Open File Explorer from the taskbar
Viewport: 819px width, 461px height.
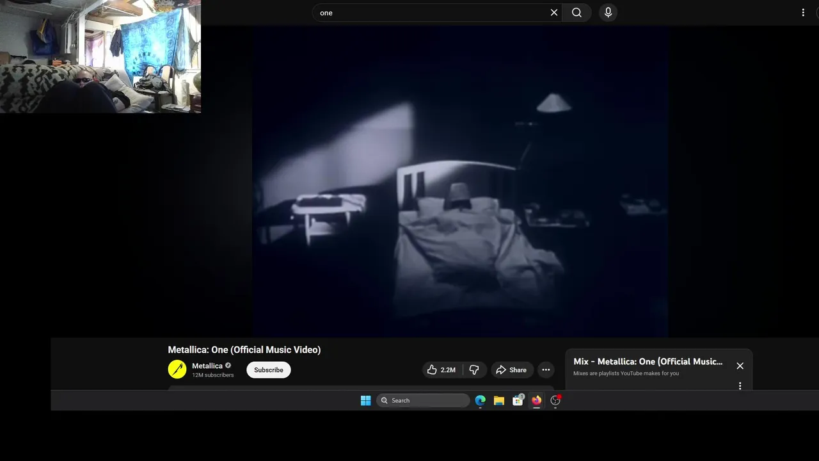pos(499,401)
